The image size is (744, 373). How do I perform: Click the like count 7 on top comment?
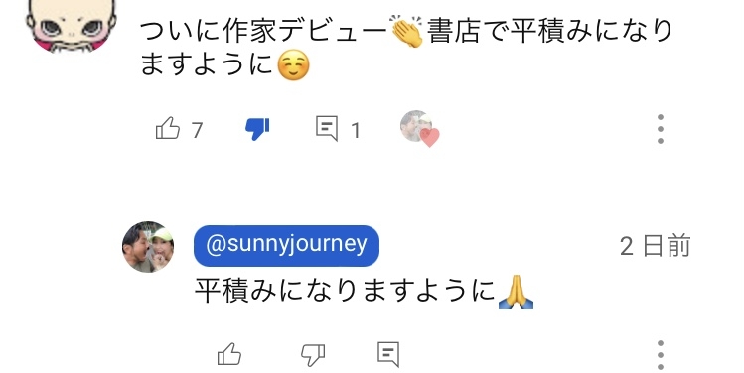point(197,129)
